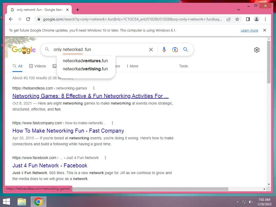Start a voice search with microphone
This screenshot has width=276, height=207.
point(164,50)
